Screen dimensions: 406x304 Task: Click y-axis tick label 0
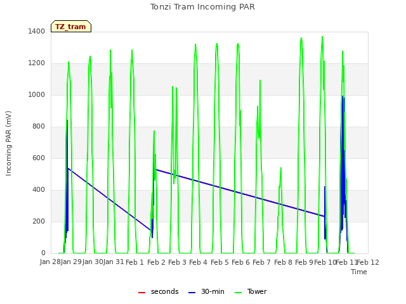43,253
